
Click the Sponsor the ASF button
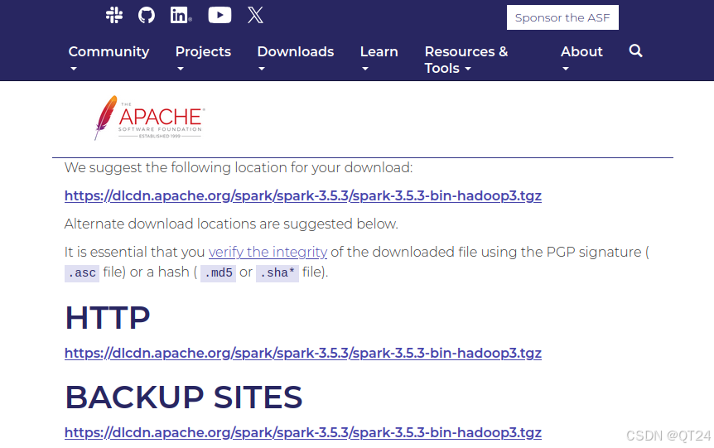[562, 17]
